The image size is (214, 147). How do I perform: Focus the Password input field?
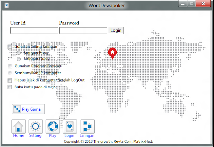point(83,30)
